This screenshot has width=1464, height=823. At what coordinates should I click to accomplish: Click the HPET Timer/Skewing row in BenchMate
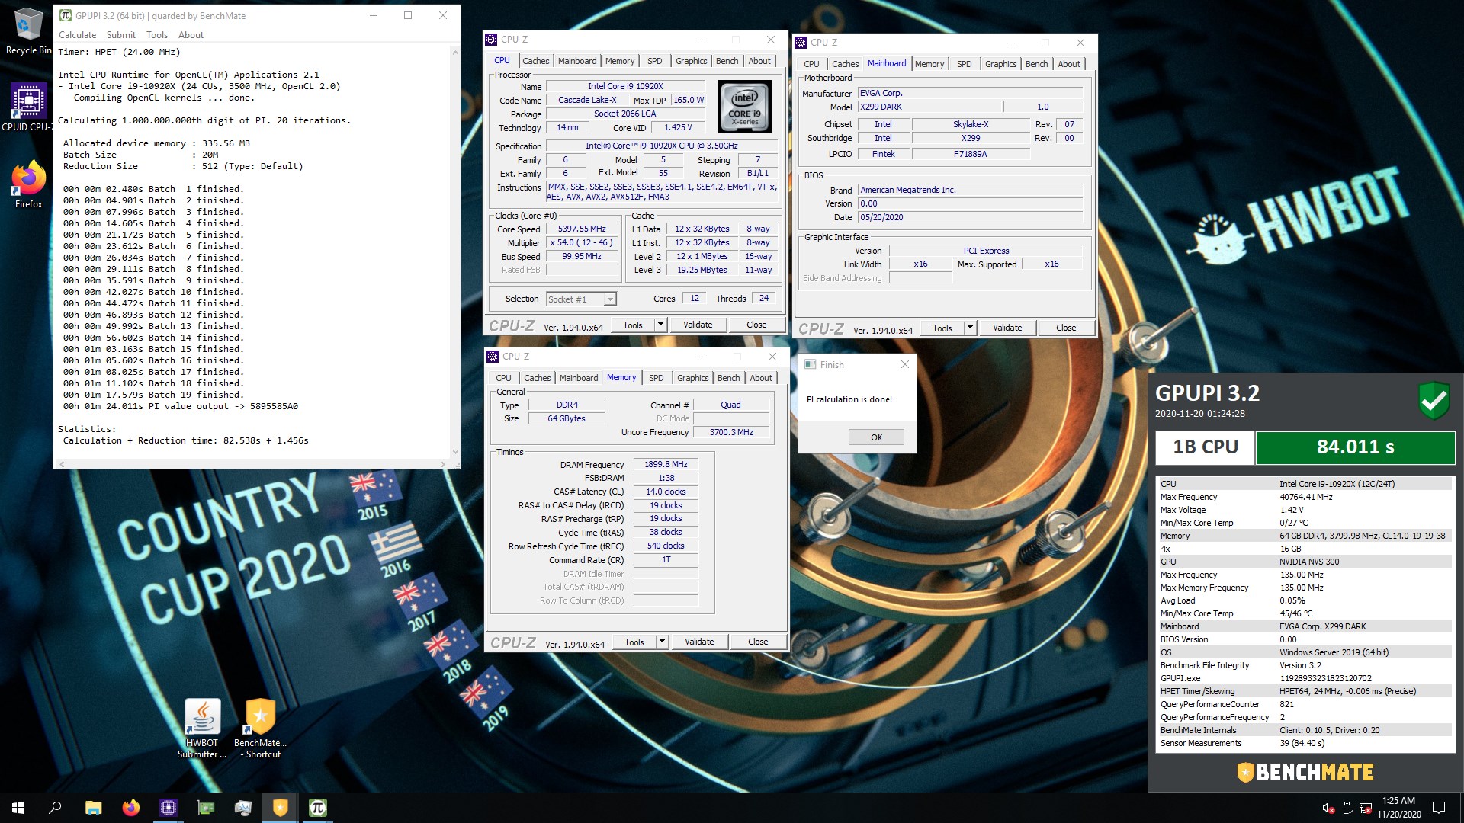1305,691
